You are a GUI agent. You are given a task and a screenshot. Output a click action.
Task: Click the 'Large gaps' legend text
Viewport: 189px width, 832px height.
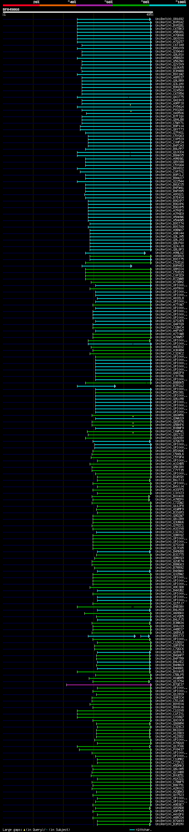(13, 830)
